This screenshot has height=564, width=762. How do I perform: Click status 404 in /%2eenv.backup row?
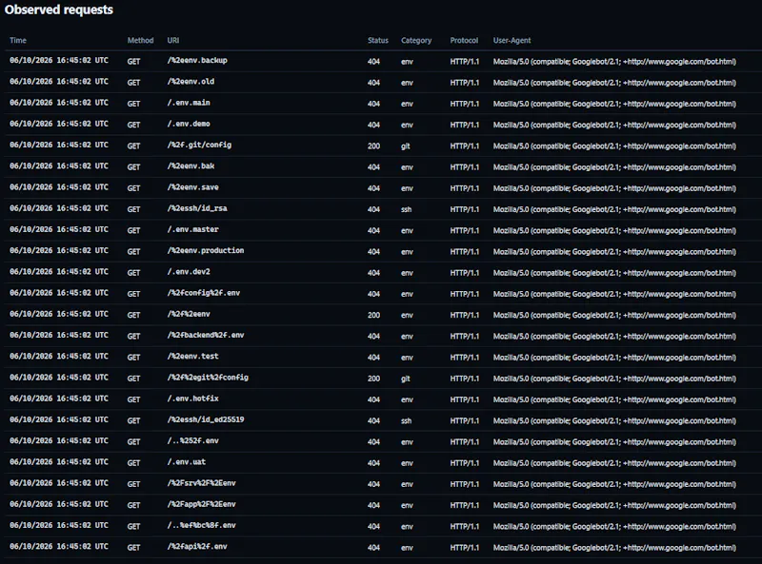[x=373, y=62]
